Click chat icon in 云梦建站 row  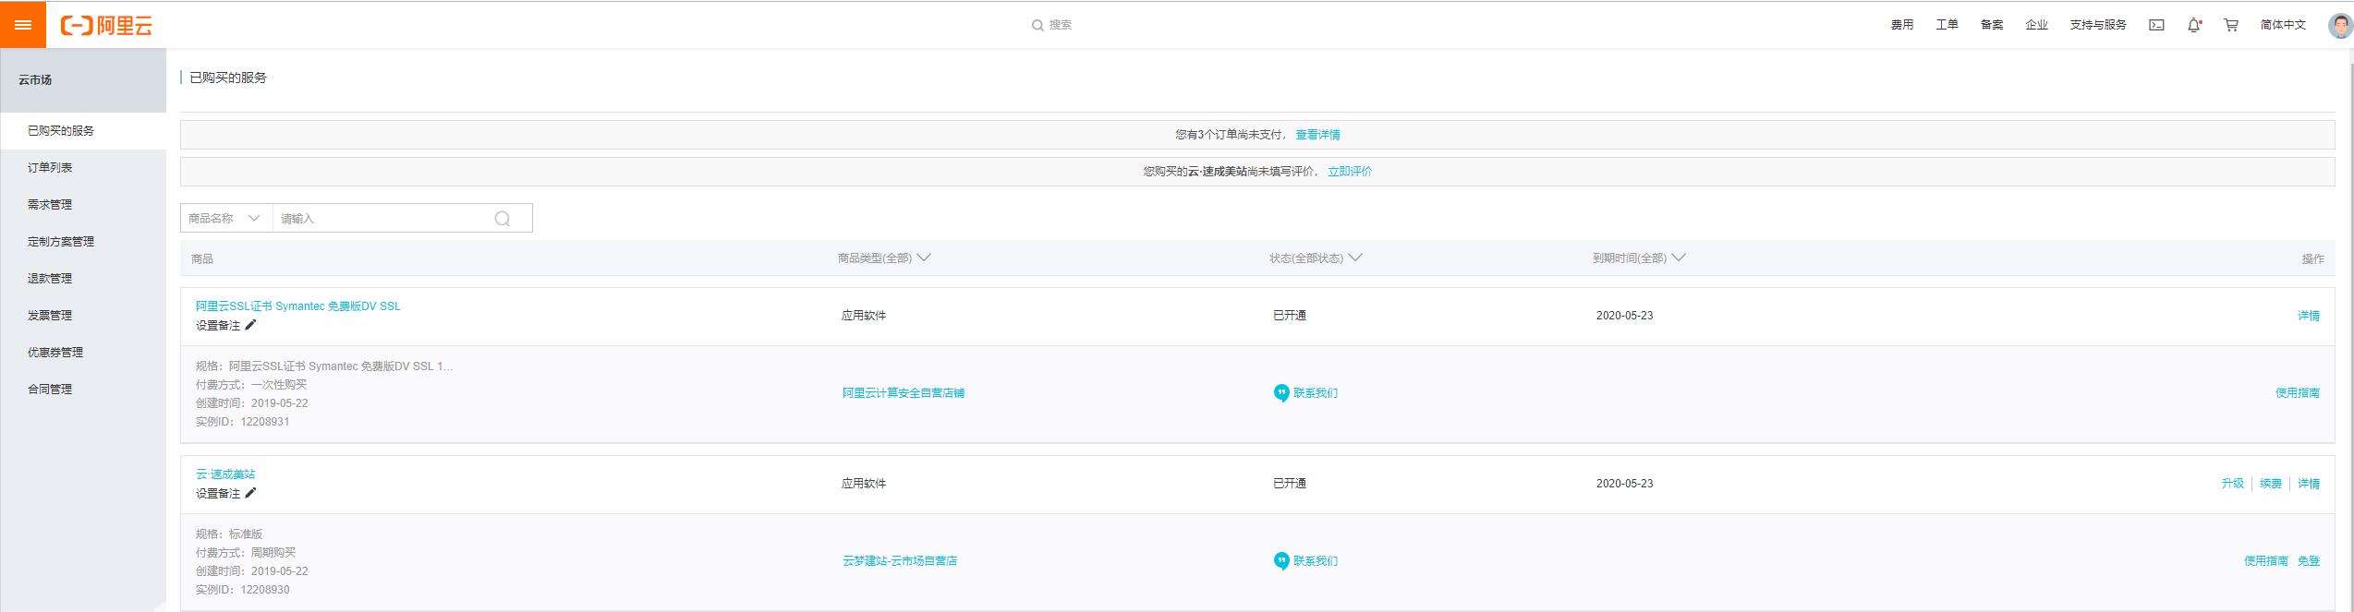[1281, 561]
